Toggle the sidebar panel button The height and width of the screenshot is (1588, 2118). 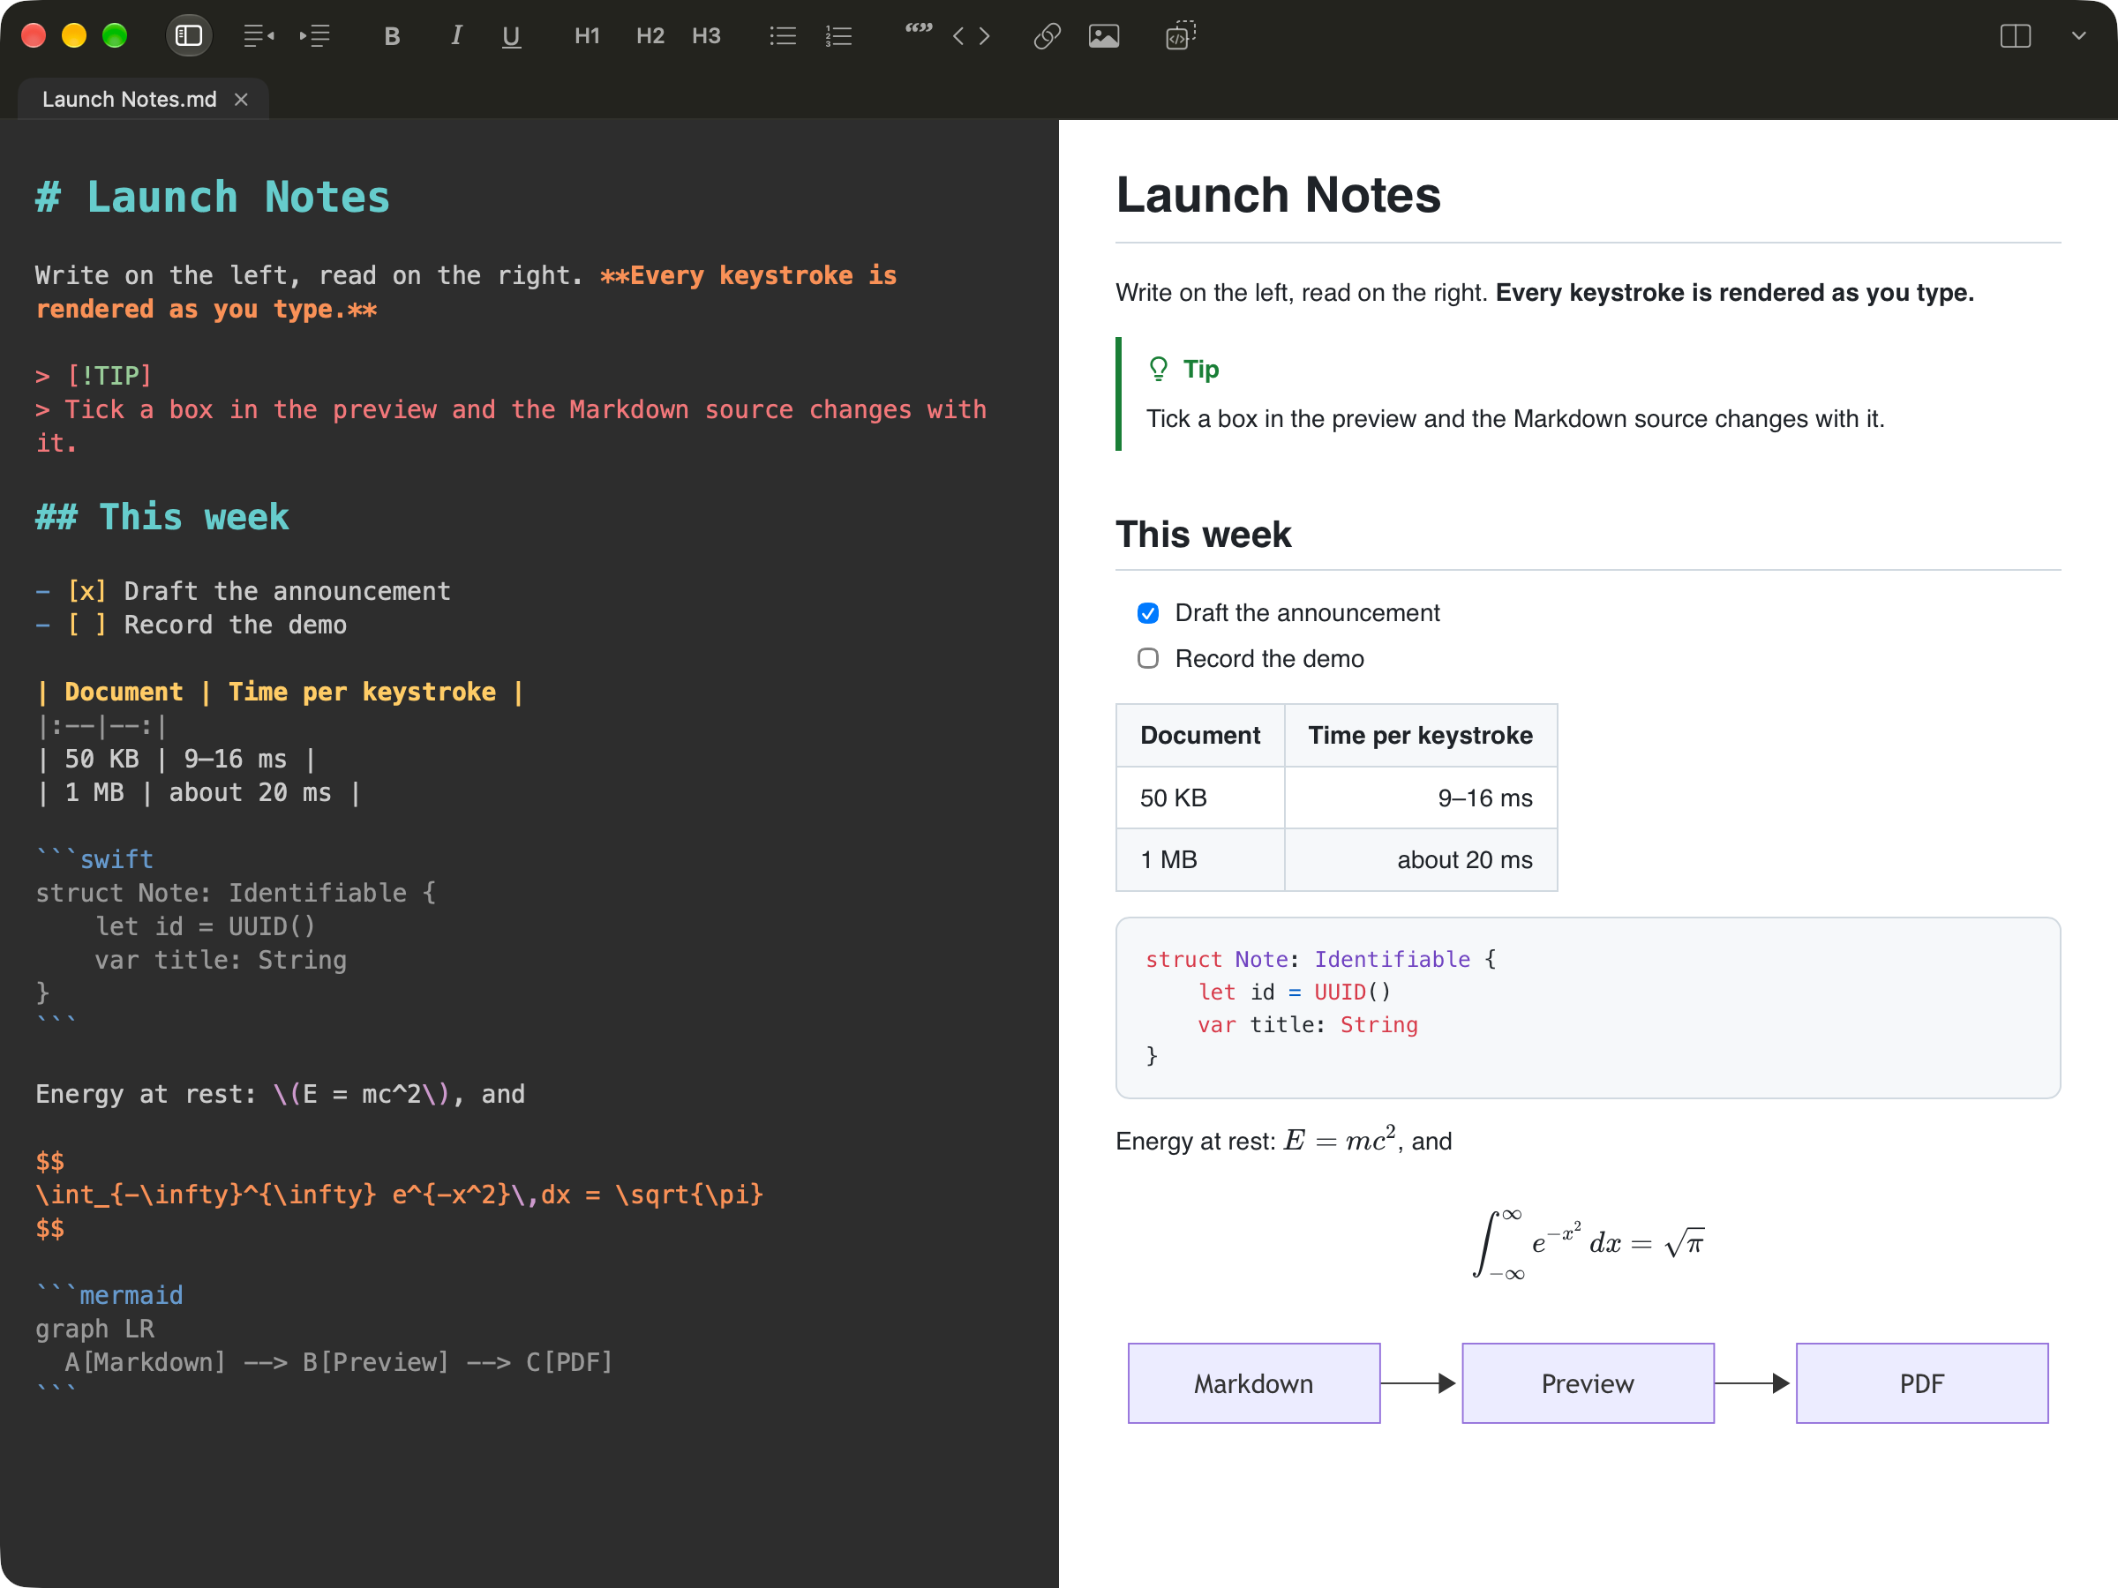pos(189,36)
